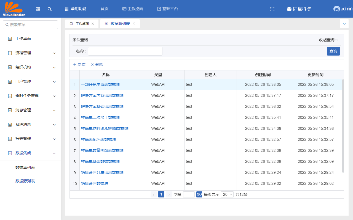This screenshot has height=220, width=353.
Task: Click the 删除 button in table toolbar
Action: point(97,65)
